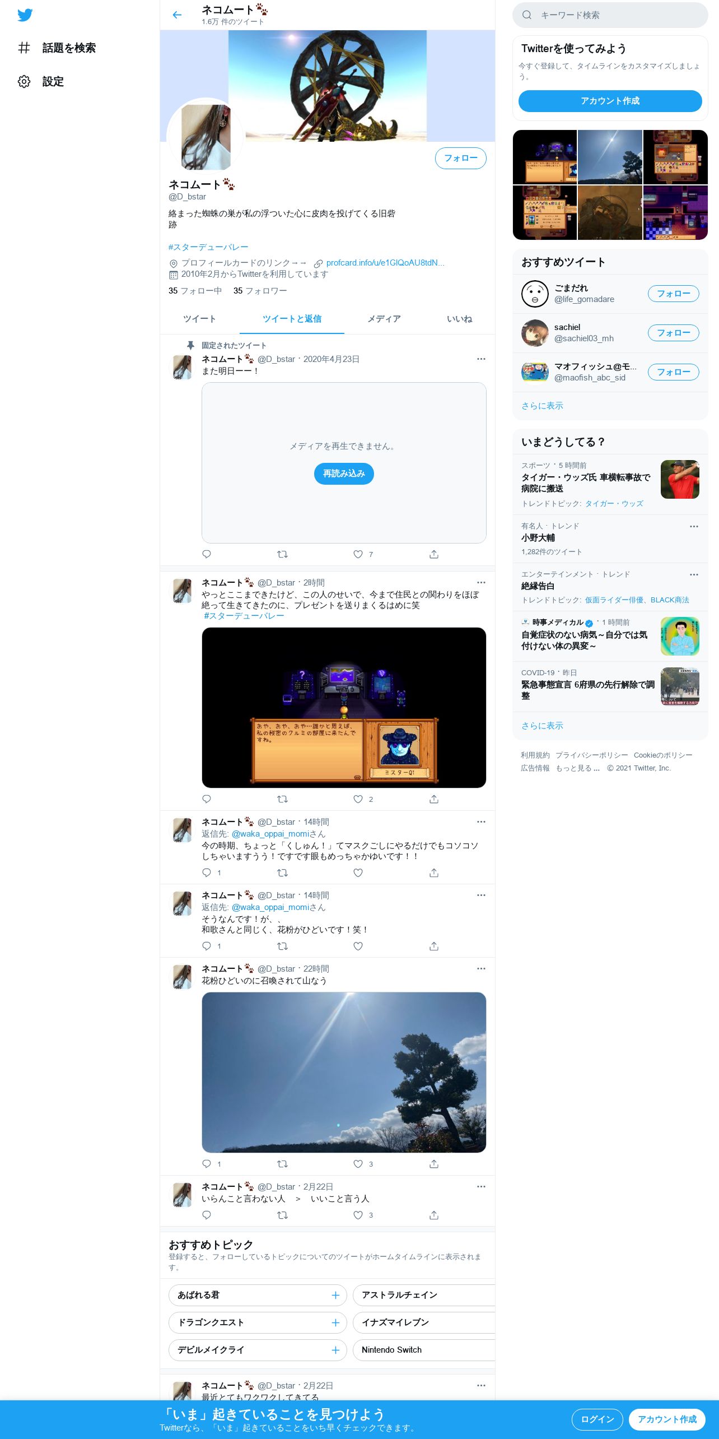Reply to the 2時間 Stardew Valley tweet

tap(207, 799)
